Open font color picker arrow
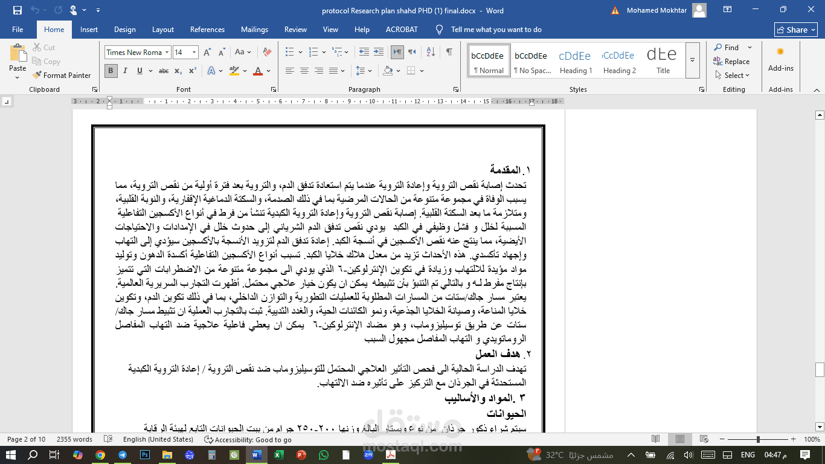Viewport: 825px width, 464px height. (x=268, y=71)
